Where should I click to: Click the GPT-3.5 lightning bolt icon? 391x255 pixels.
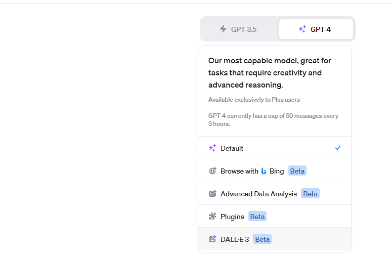click(x=223, y=29)
